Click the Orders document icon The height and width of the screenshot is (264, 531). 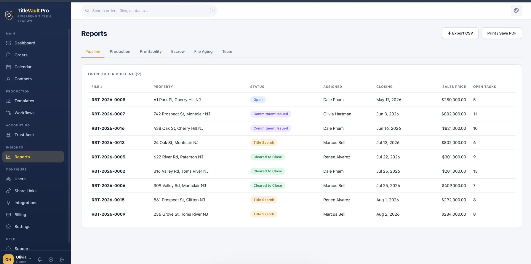coord(8,55)
